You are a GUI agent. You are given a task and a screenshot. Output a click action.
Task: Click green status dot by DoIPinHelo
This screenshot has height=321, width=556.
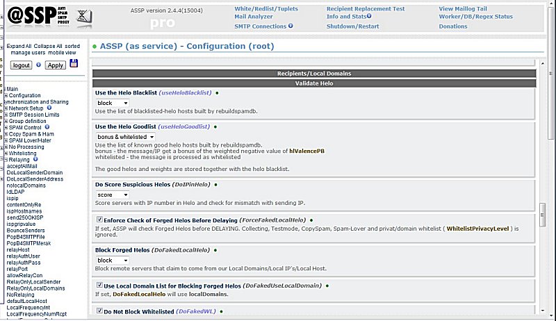point(216,185)
